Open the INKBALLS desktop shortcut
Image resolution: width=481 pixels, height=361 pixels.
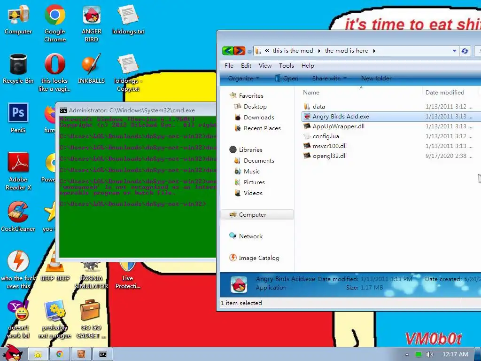pyautogui.click(x=92, y=69)
